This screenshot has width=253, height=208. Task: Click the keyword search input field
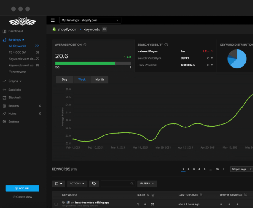pyautogui.click(x=118, y=184)
